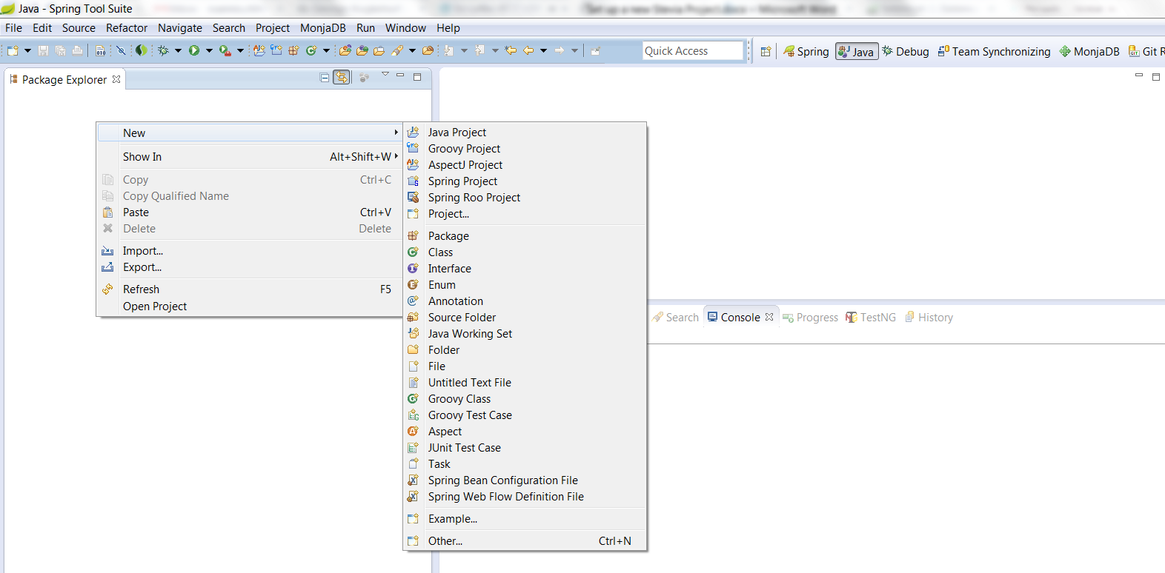1165x573 pixels.
Task: Select Class in the New submenu
Action: tap(525, 252)
